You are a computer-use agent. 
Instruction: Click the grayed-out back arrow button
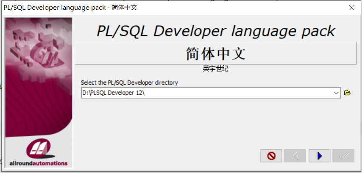click(x=295, y=156)
